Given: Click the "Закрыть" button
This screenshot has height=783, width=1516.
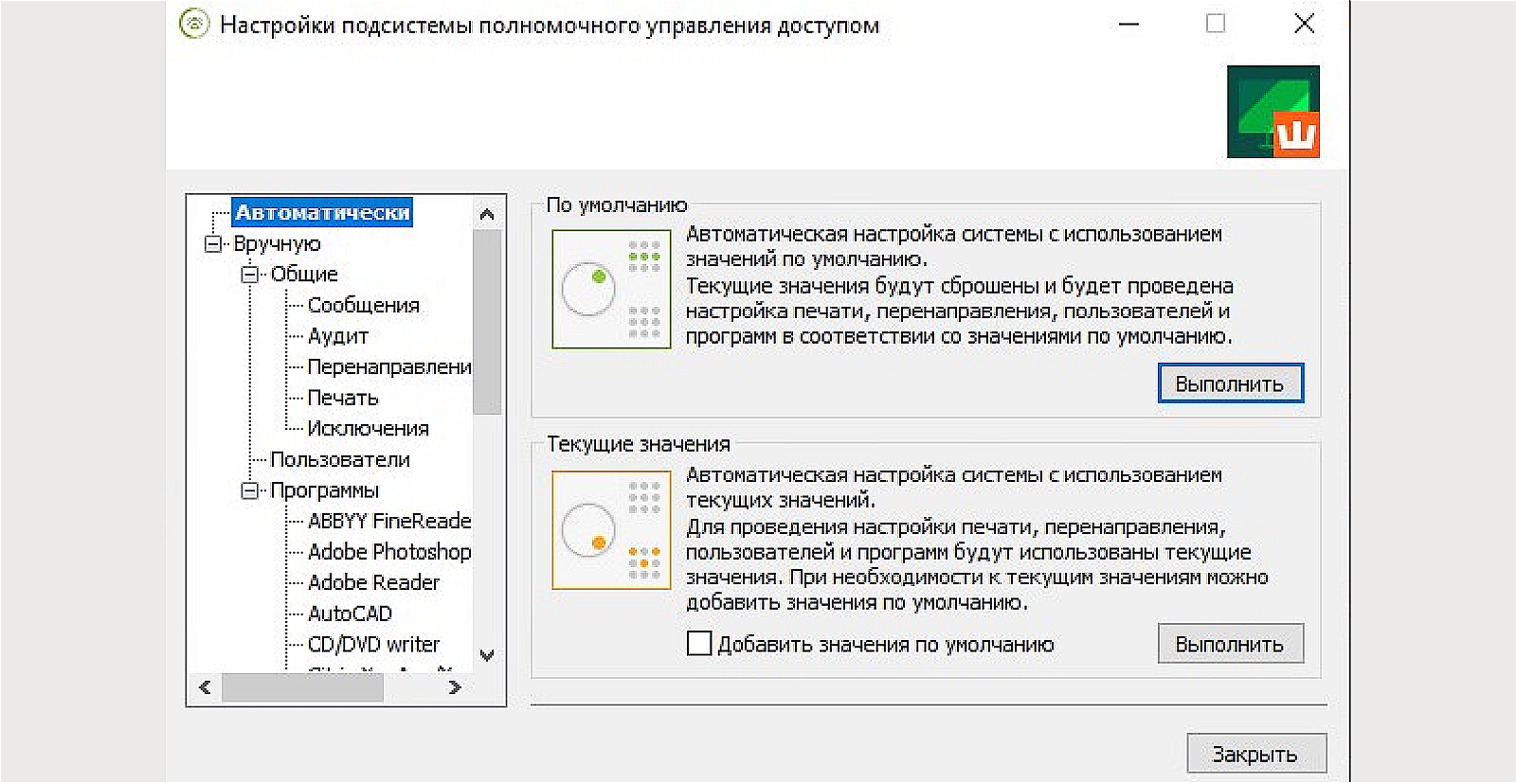Looking at the screenshot, I should (1255, 754).
